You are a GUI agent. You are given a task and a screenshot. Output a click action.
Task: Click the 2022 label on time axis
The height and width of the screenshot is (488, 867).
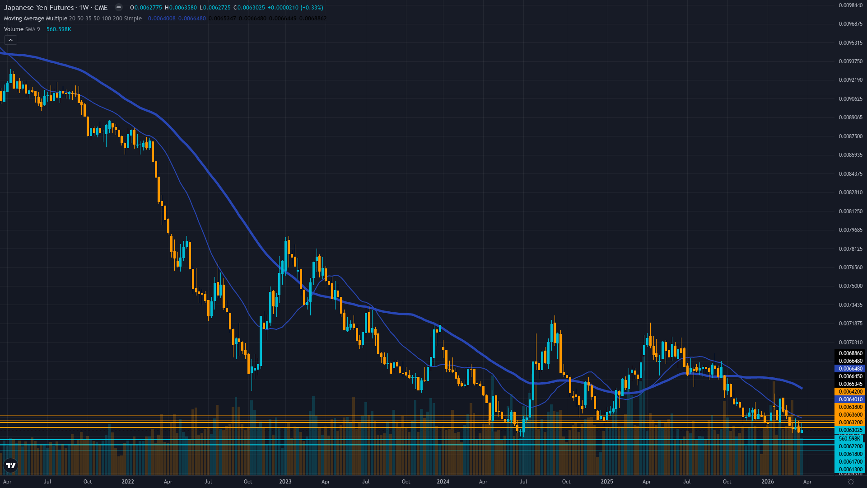click(128, 482)
